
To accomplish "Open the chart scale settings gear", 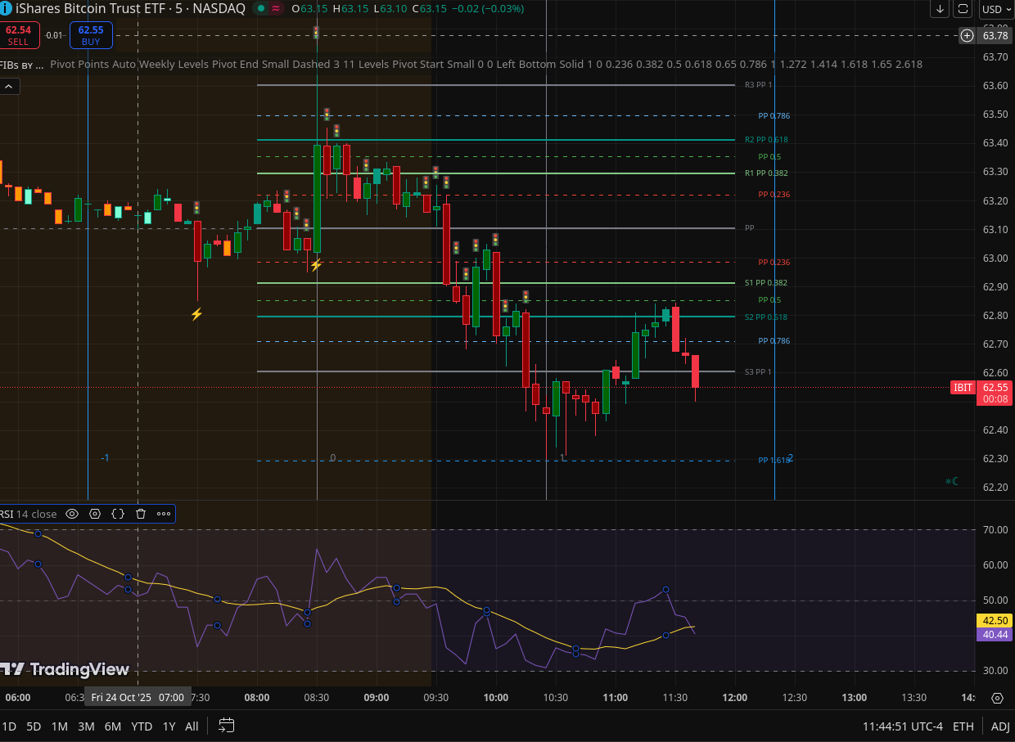I will [x=997, y=698].
